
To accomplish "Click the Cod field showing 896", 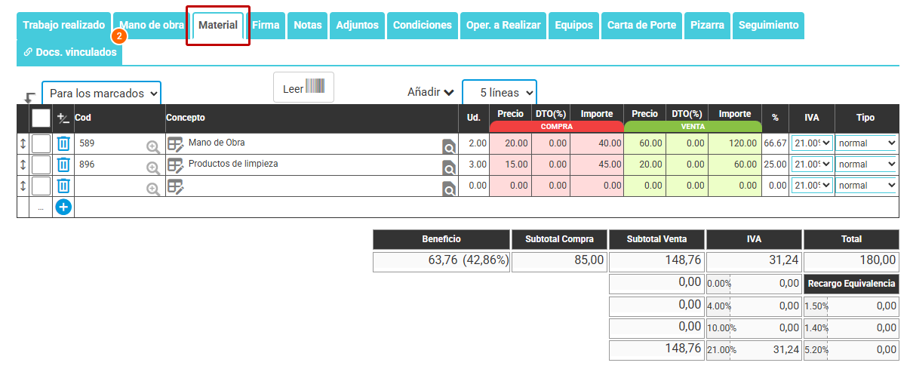I will (x=110, y=164).
